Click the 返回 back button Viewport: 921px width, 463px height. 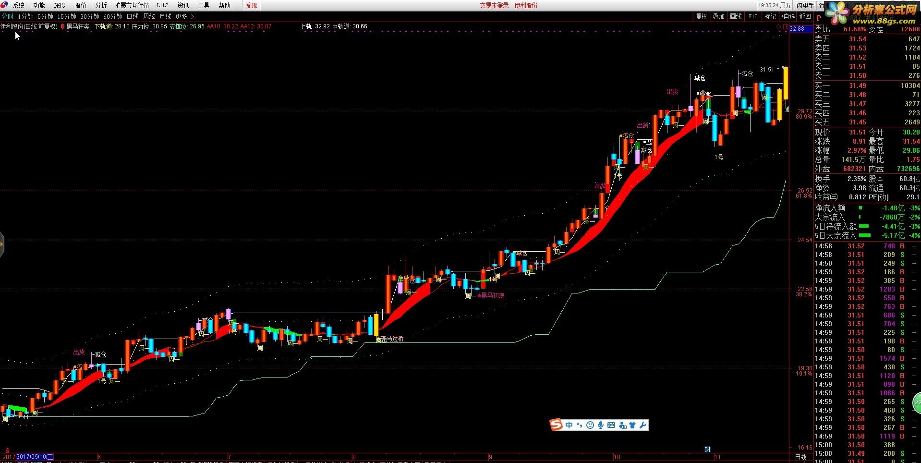[805, 16]
